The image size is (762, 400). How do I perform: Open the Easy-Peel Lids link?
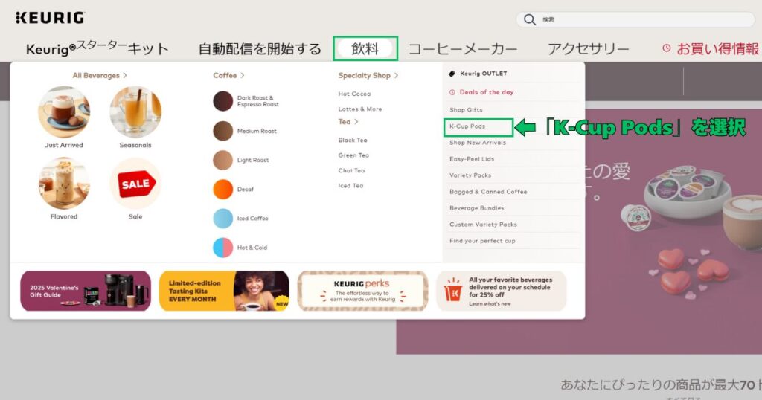(472, 159)
